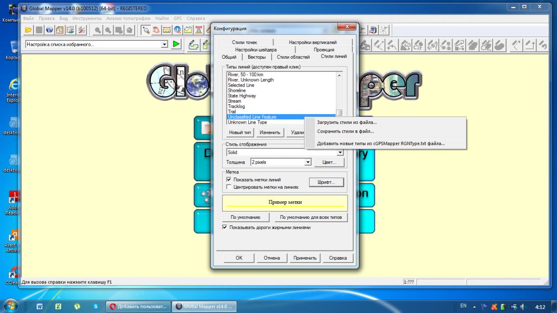The image size is (557, 313).
Task: Select the Pan hand tool
Action: click(156, 30)
